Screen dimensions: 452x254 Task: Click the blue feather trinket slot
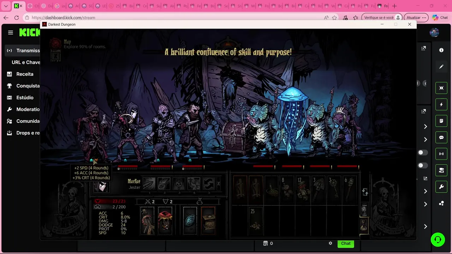coord(190,220)
